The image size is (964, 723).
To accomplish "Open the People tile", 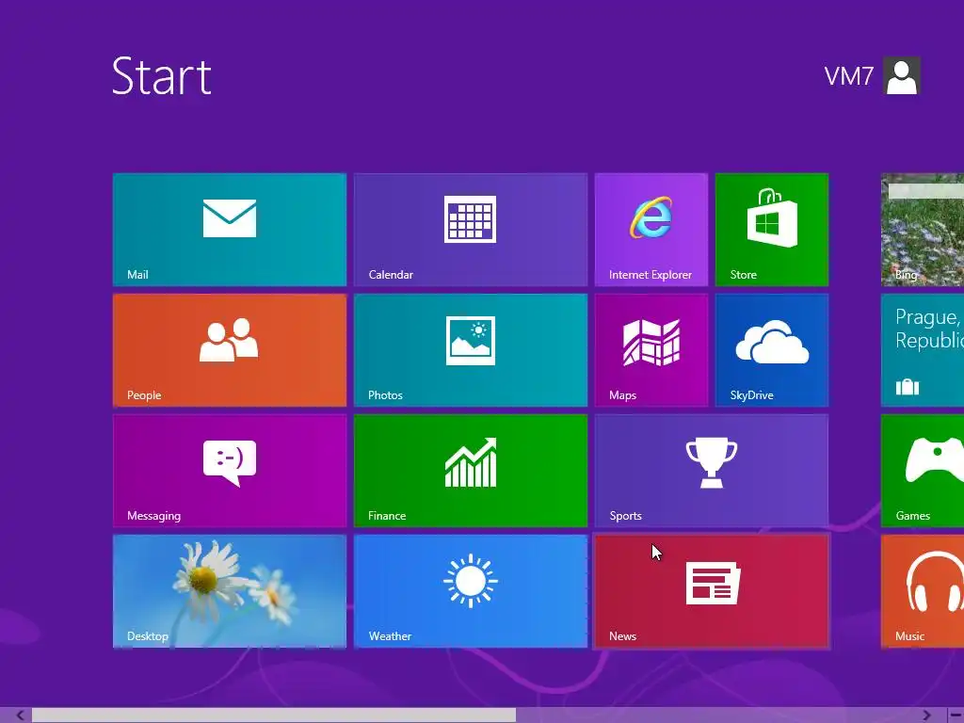I will click(x=230, y=350).
